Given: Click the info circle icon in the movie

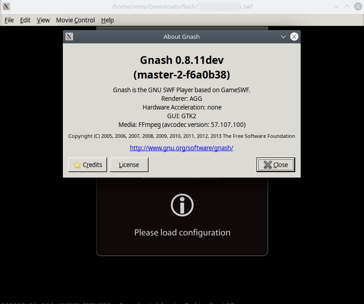Looking at the screenshot, I should point(182,205).
